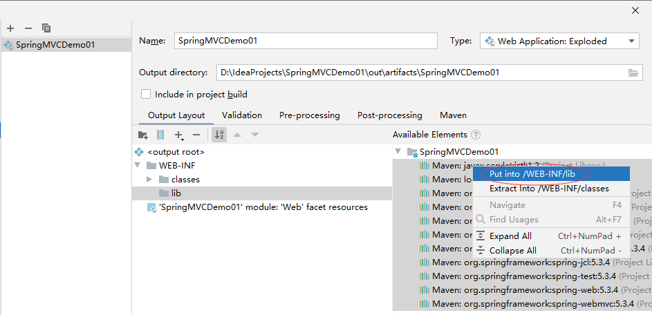652x315 pixels.
Task: Click the create directory icon in layout toolbar
Action: point(143,135)
